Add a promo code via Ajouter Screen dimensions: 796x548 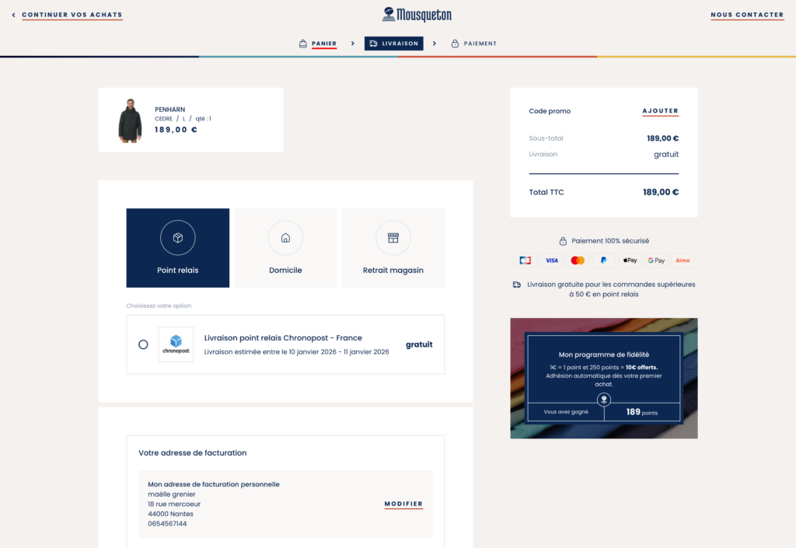pyautogui.click(x=660, y=111)
